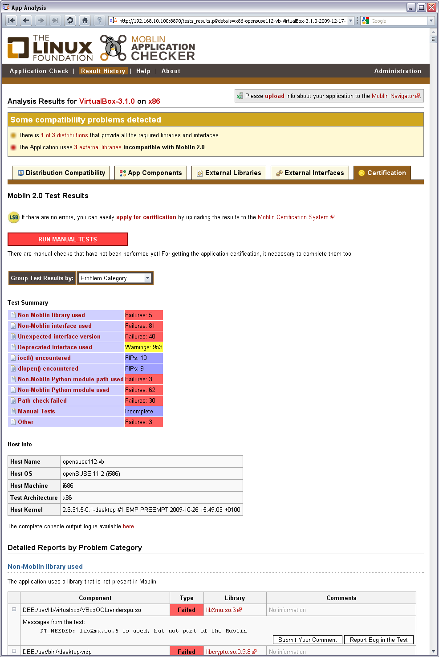Image resolution: width=439 pixels, height=657 pixels.
Task: Go to the Administration page
Action: tap(398, 71)
